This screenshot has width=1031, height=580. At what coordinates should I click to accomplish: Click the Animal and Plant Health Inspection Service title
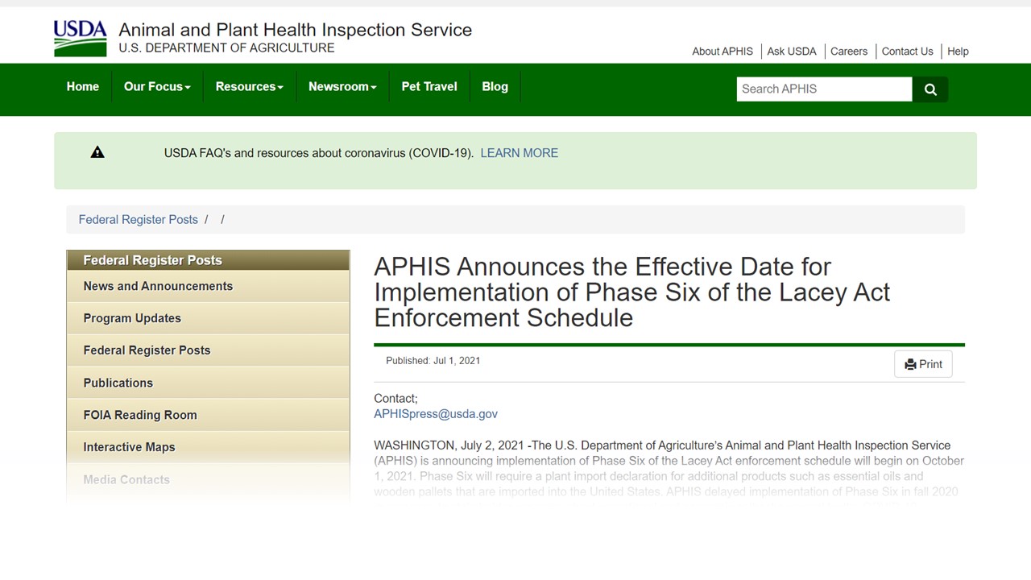click(x=295, y=30)
